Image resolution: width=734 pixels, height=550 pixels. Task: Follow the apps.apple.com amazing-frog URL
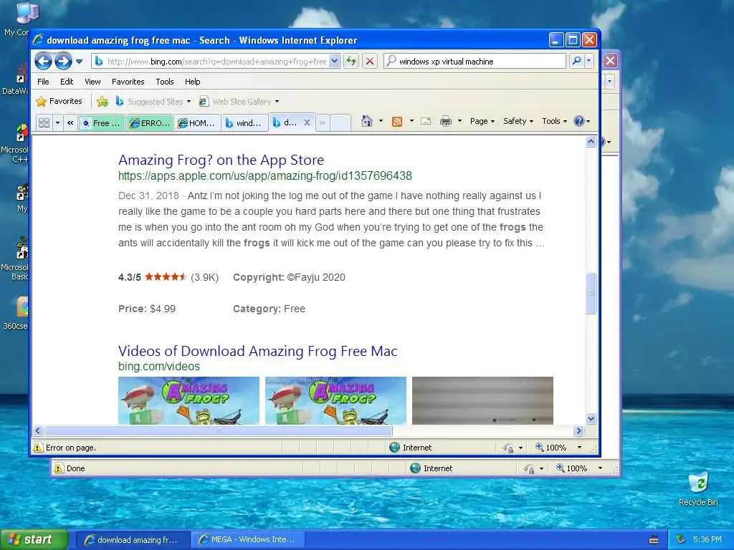(x=265, y=176)
